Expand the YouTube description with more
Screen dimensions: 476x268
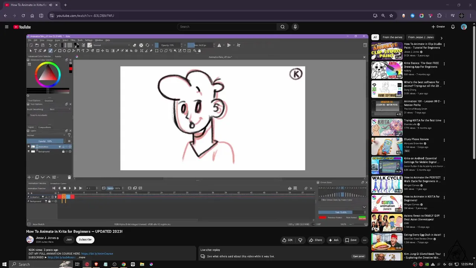81,257
